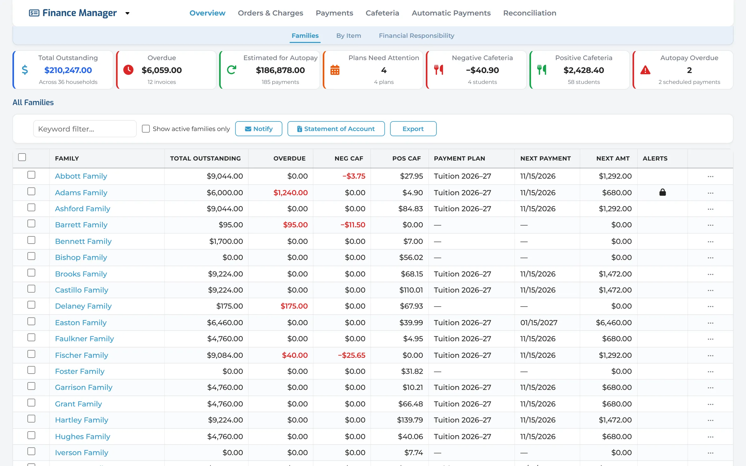Viewport: 746px width, 466px height.
Task: Click the green utensils icon in Positive Cafeteria
Action: coord(542,70)
